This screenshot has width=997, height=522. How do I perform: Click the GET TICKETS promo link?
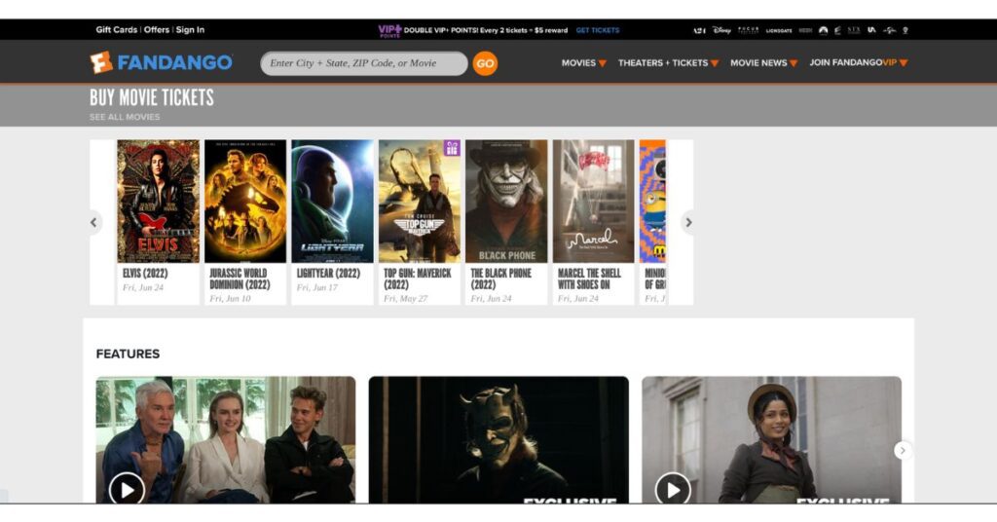[598, 30]
